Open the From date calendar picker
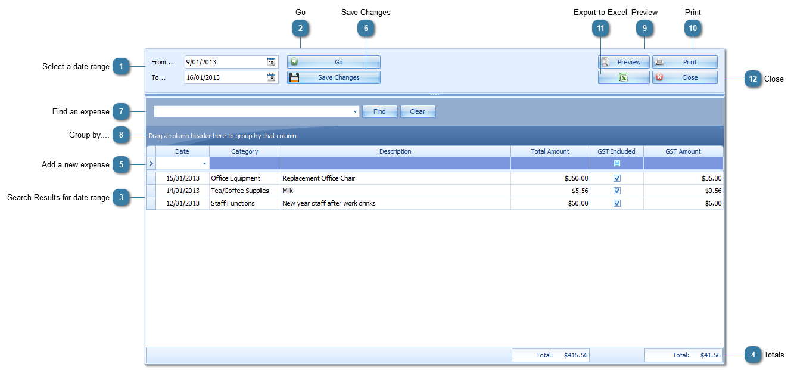The width and height of the screenshot is (794, 370). (271, 61)
